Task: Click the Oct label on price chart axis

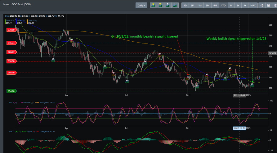Action: (x=188, y=95)
